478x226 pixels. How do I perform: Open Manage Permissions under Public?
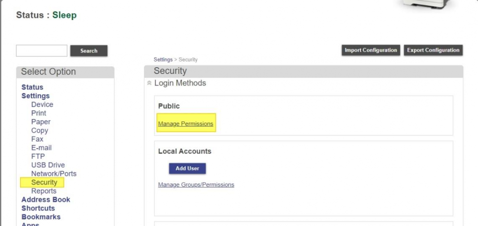point(185,124)
